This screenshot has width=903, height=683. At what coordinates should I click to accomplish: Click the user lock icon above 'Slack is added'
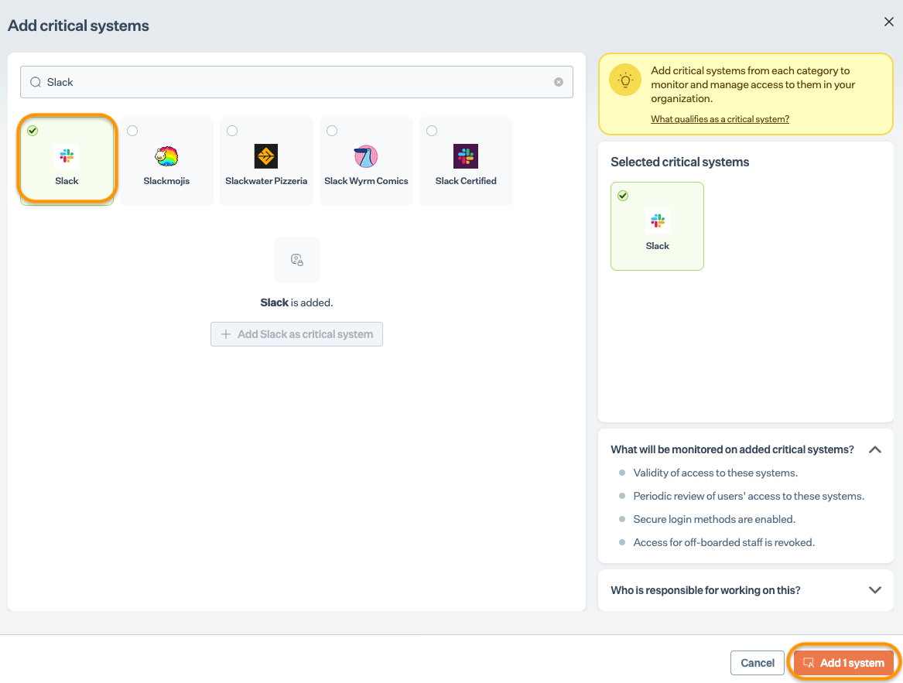pyautogui.click(x=297, y=260)
